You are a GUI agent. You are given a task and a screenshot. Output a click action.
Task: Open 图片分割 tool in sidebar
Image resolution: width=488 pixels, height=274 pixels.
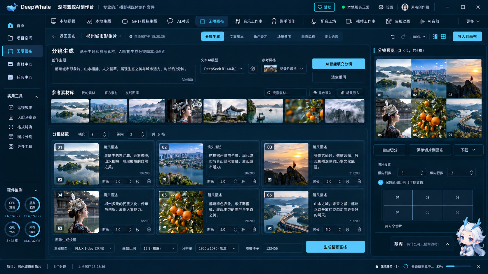22,137
